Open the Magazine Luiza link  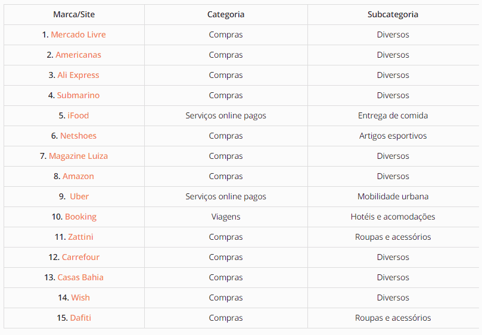78,156
